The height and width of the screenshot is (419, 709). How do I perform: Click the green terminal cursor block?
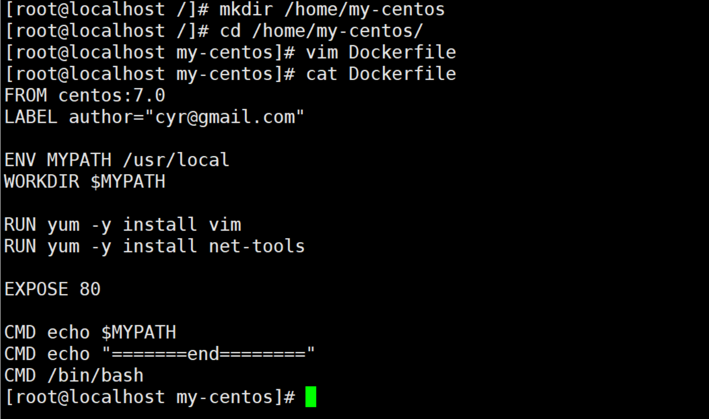click(311, 397)
